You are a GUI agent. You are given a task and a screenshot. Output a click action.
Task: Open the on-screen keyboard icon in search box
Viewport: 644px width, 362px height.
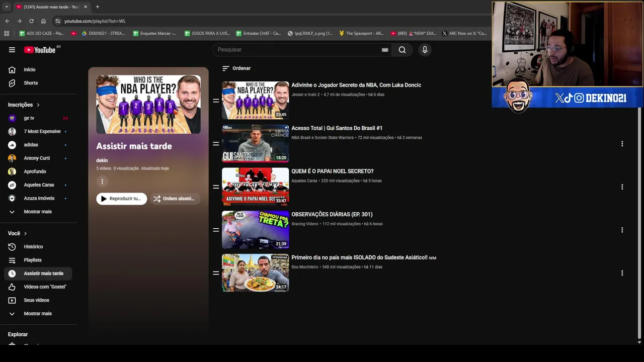(385, 50)
